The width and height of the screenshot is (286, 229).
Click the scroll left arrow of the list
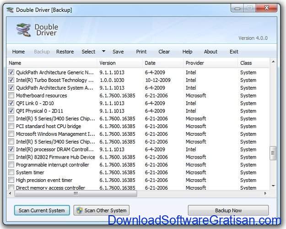[x=10, y=193]
